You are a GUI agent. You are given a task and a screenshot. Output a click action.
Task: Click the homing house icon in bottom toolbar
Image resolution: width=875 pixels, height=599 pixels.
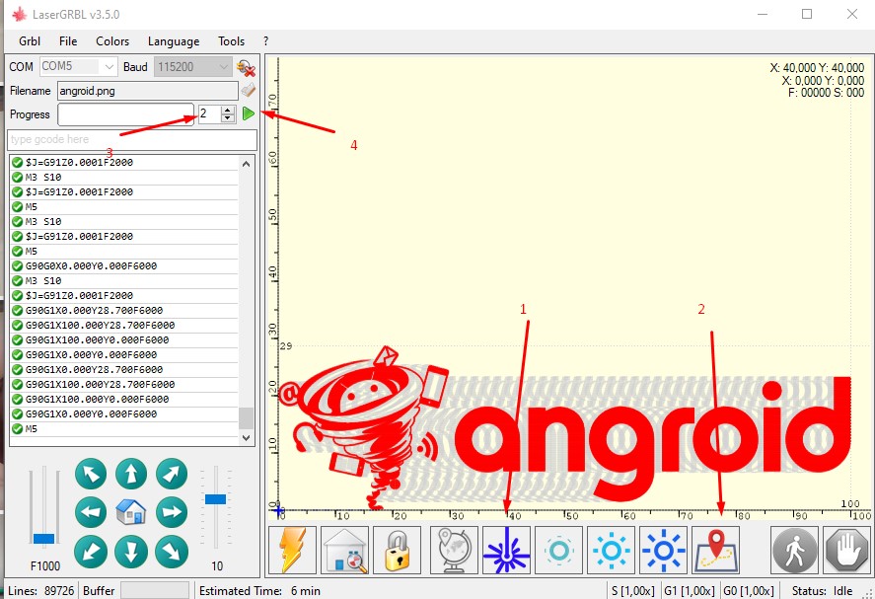click(345, 550)
